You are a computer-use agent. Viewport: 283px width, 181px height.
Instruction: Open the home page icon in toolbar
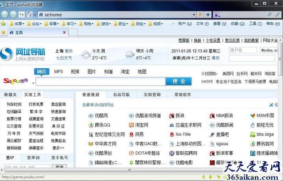click(x=30, y=15)
